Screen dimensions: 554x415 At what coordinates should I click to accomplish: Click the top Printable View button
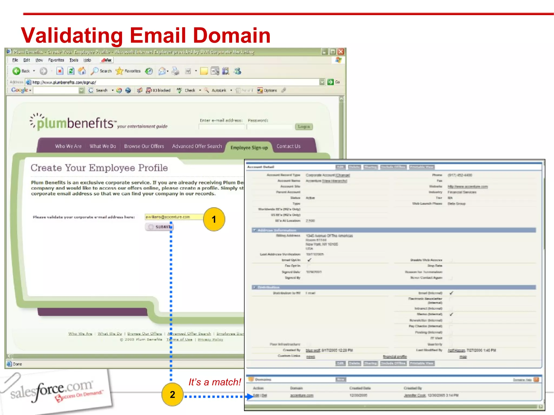421,167
